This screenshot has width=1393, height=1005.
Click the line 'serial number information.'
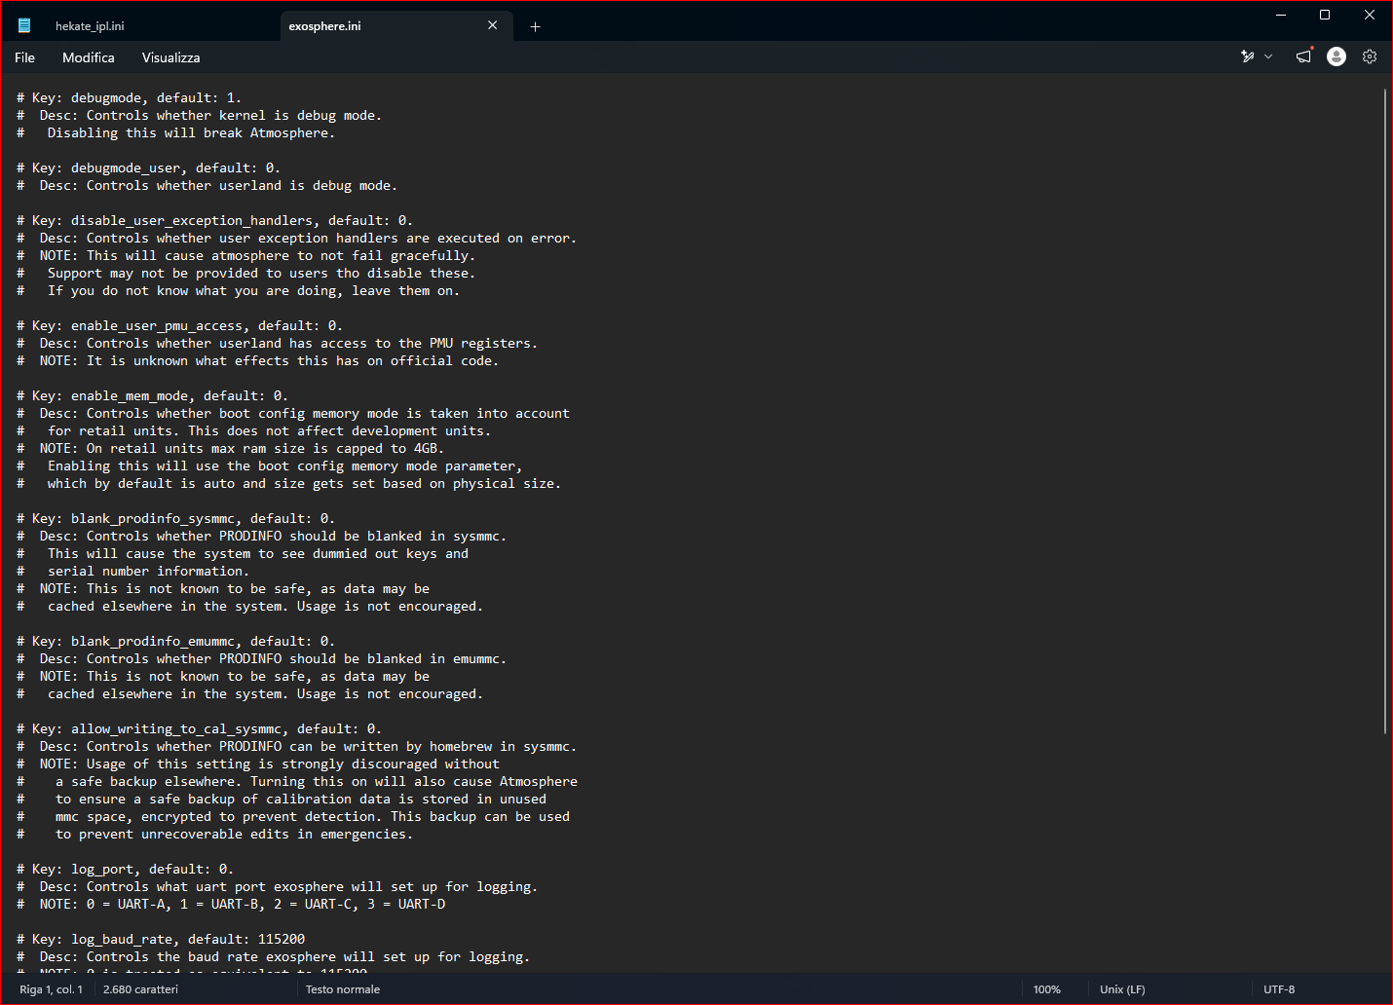pyautogui.click(x=132, y=572)
